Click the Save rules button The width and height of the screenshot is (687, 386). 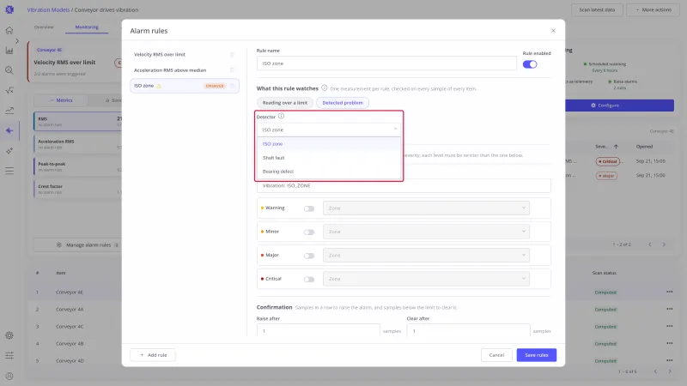coord(536,355)
